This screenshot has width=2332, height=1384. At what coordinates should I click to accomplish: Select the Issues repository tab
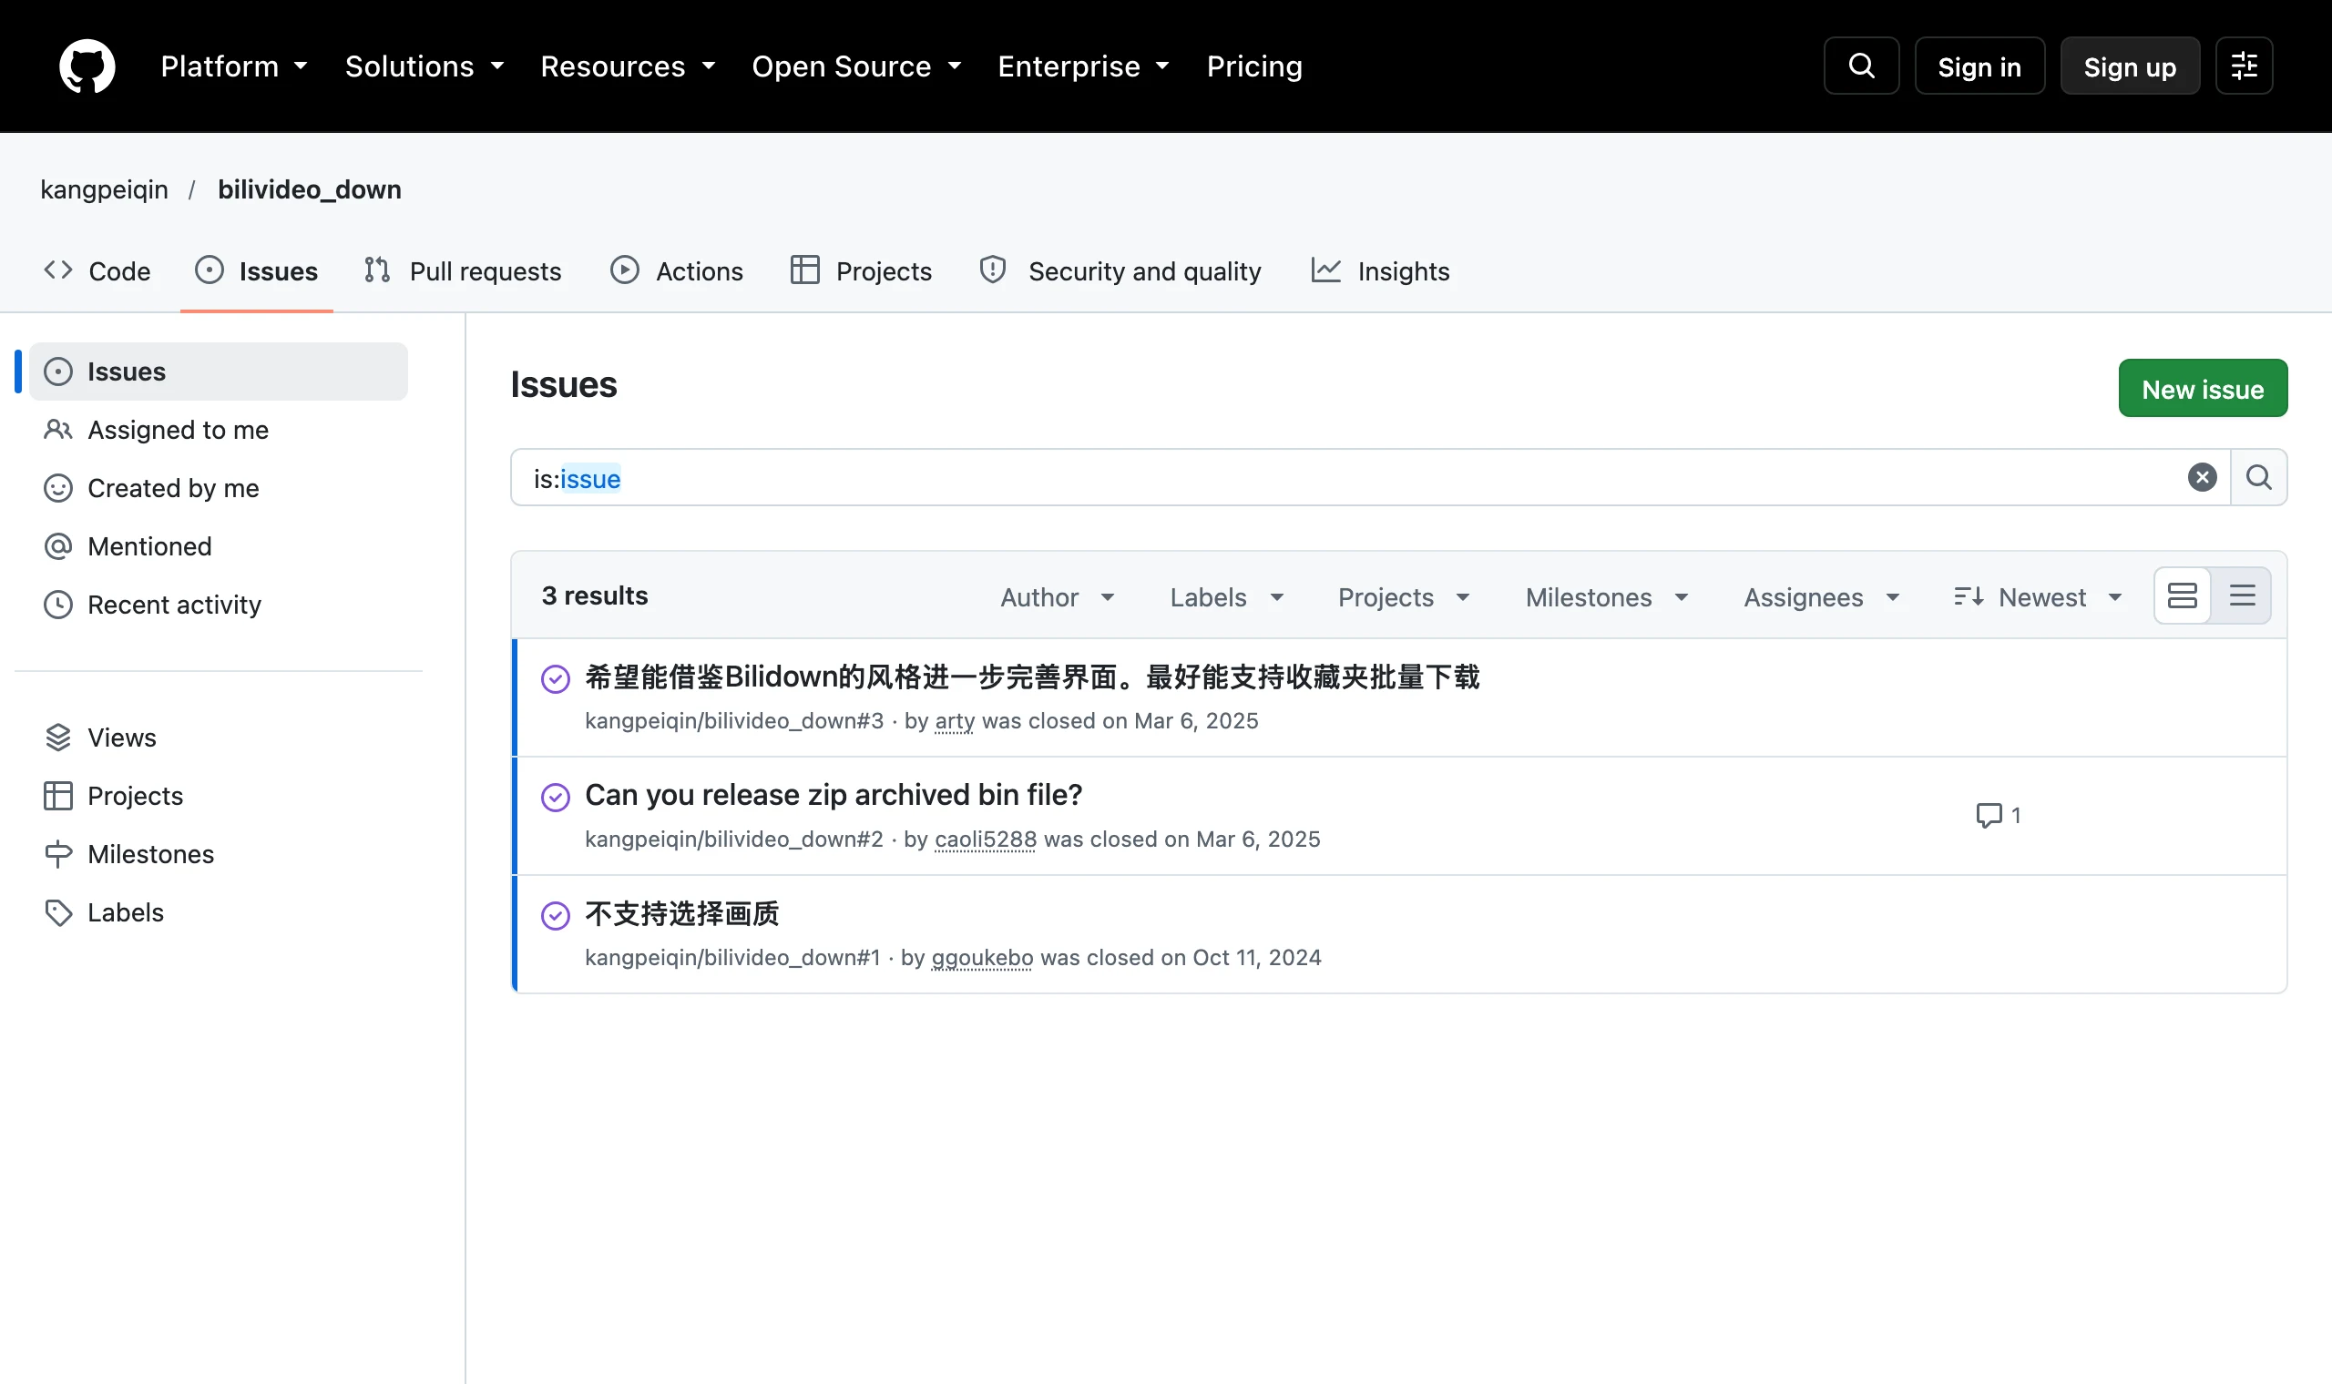[257, 271]
